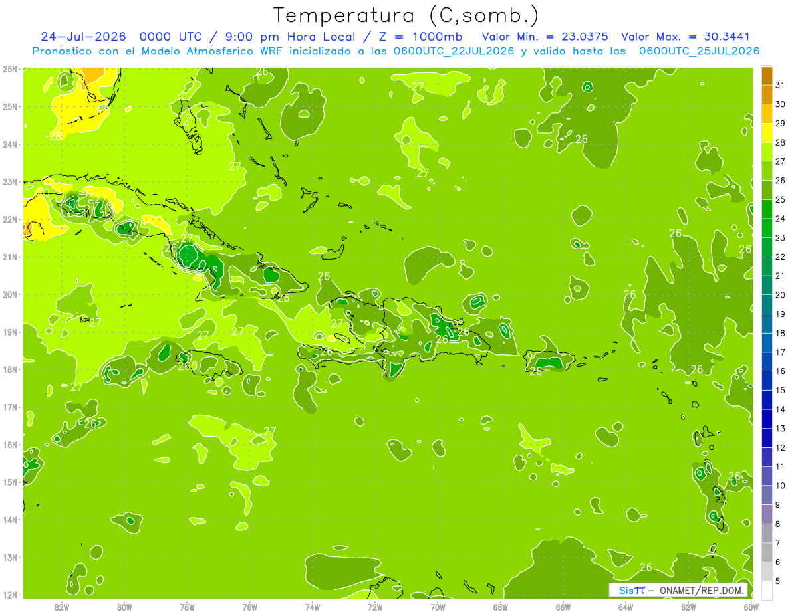Pick the green legend swatch between 23 and 24
Viewport: 798px width, 616px height.
767,228
